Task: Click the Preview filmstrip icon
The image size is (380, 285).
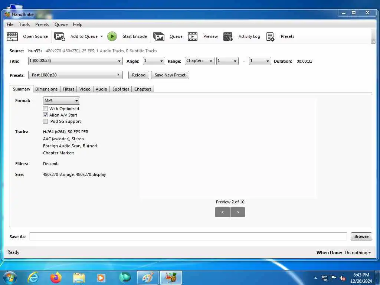Action: tap(193, 37)
